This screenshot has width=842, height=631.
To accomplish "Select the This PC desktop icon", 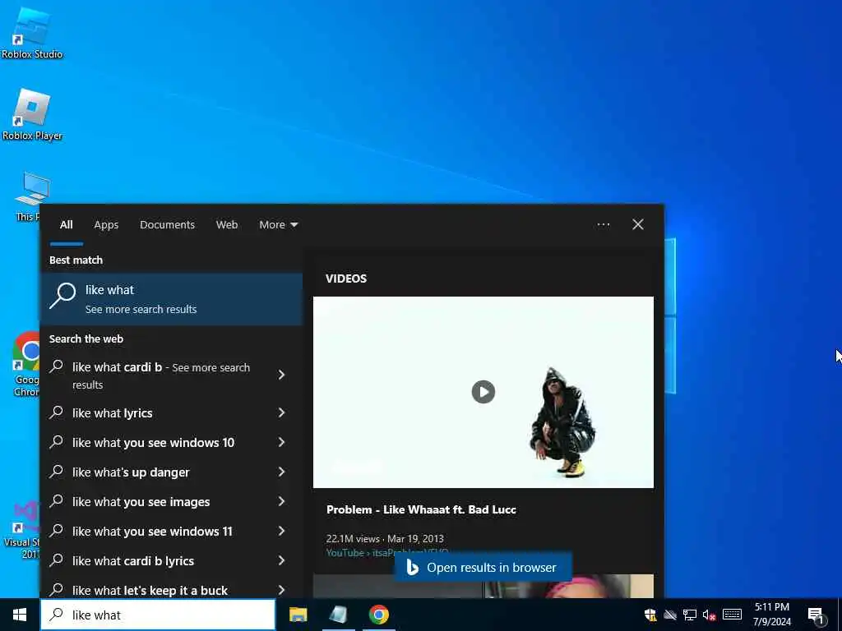I will point(27,196).
